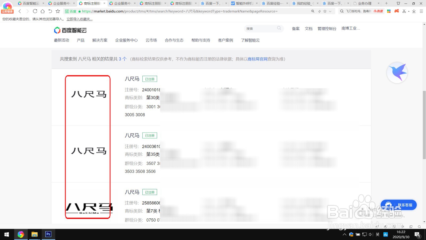Click the 立即导入收藏夹 link
The height and width of the screenshot is (240, 426).
coord(80,19)
